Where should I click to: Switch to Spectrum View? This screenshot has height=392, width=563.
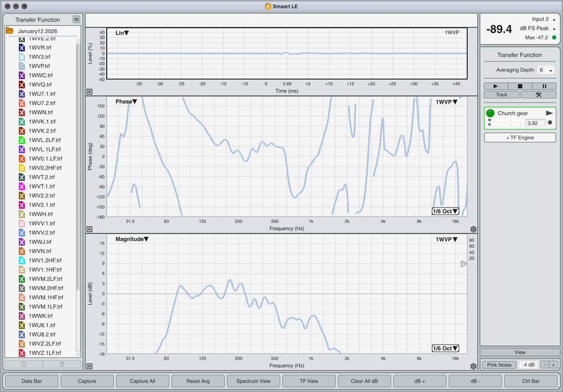[253, 381]
